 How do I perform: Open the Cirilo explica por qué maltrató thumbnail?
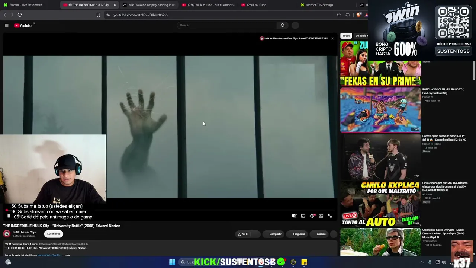380,204
